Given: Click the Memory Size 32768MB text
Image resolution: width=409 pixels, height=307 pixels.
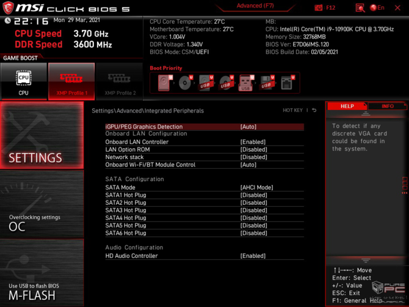Looking at the screenshot, I should pos(295,37).
